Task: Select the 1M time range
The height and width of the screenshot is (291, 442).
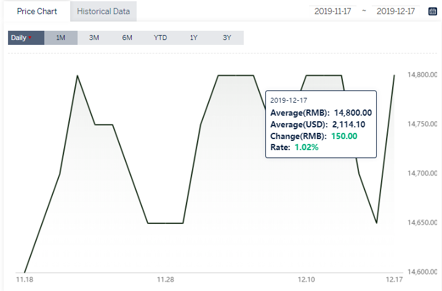Action: pyautogui.click(x=60, y=38)
